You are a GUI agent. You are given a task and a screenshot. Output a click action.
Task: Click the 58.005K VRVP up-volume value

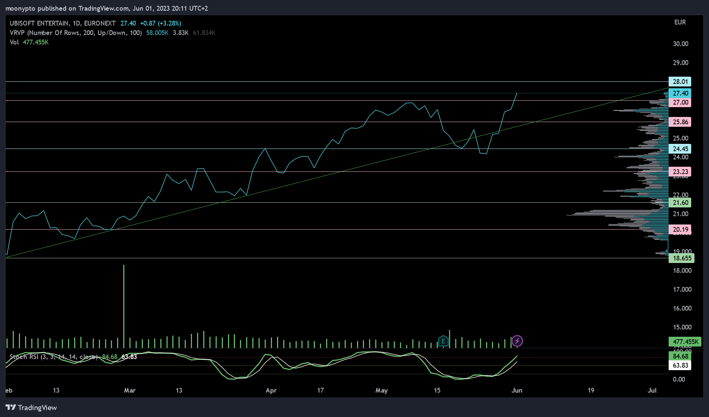pyautogui.click(x=157, y=33)
